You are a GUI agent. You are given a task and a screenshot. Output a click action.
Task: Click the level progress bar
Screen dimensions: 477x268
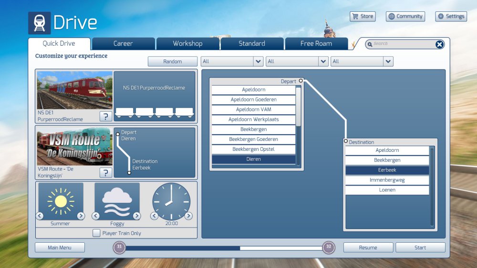(224, 248)
